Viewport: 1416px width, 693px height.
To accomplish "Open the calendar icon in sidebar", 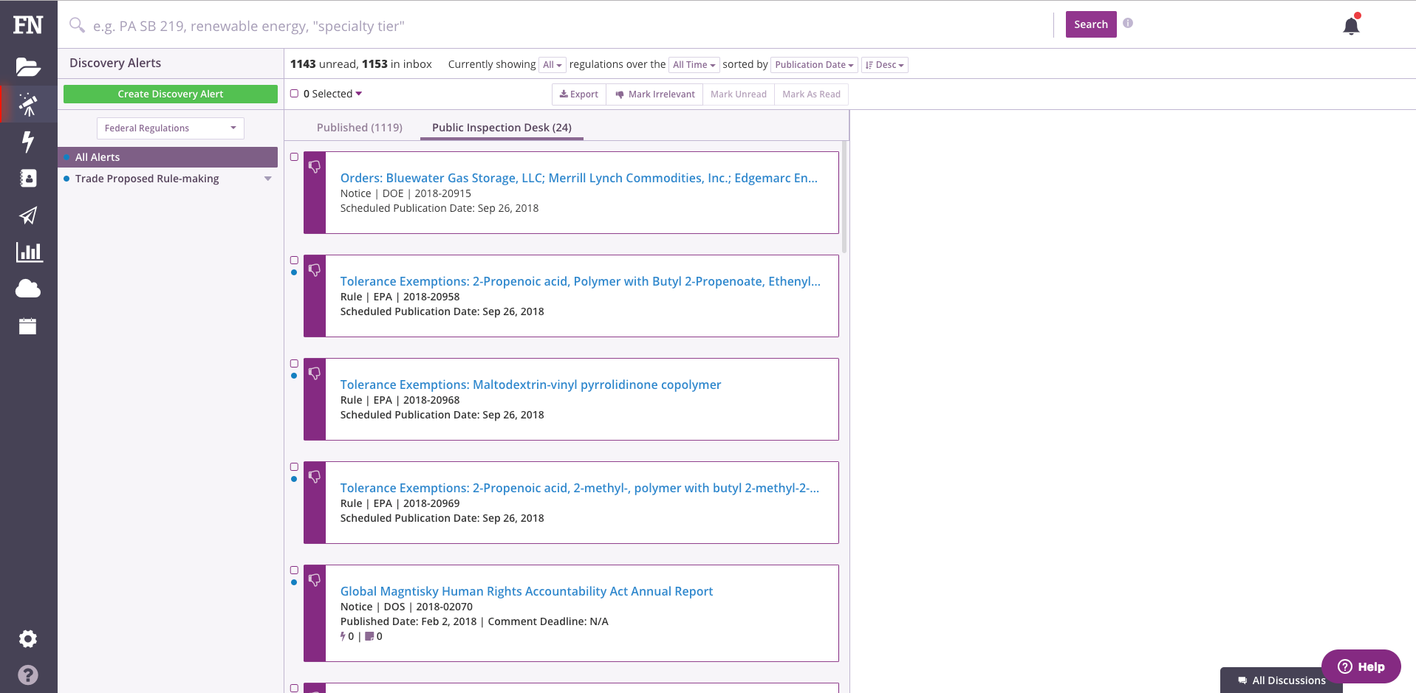I will click(x=28, y=326).
